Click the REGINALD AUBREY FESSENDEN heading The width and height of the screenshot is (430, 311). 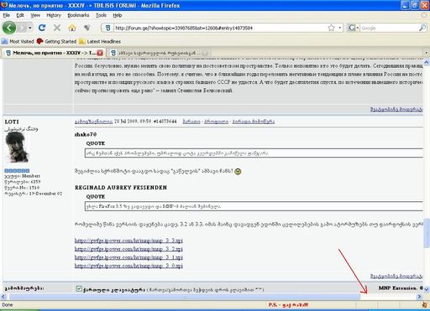(x=121, y=188)
